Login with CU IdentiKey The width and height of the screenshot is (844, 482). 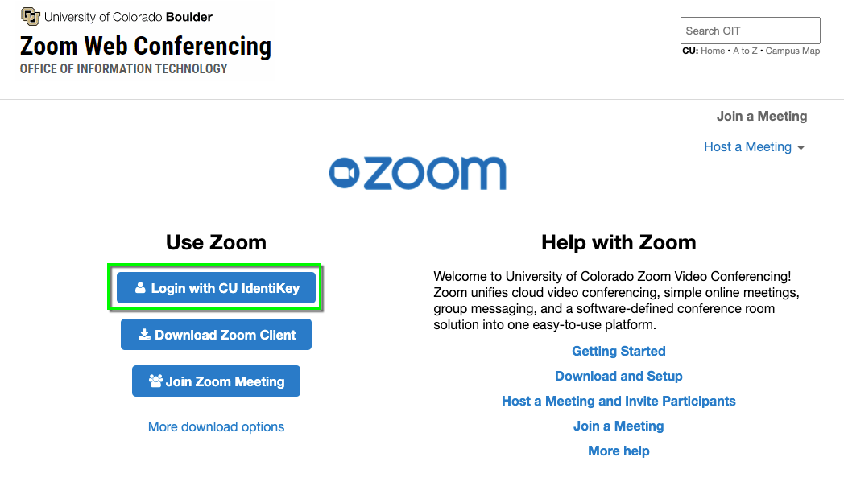(x=216, y=288)
